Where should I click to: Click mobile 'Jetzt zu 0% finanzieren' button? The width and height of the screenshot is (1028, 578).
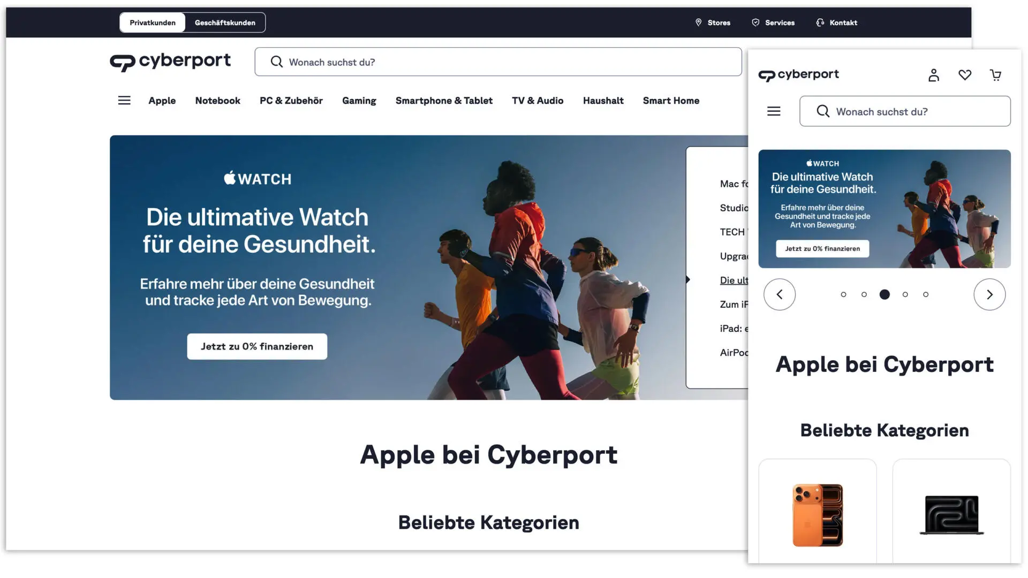pos(822,248)
